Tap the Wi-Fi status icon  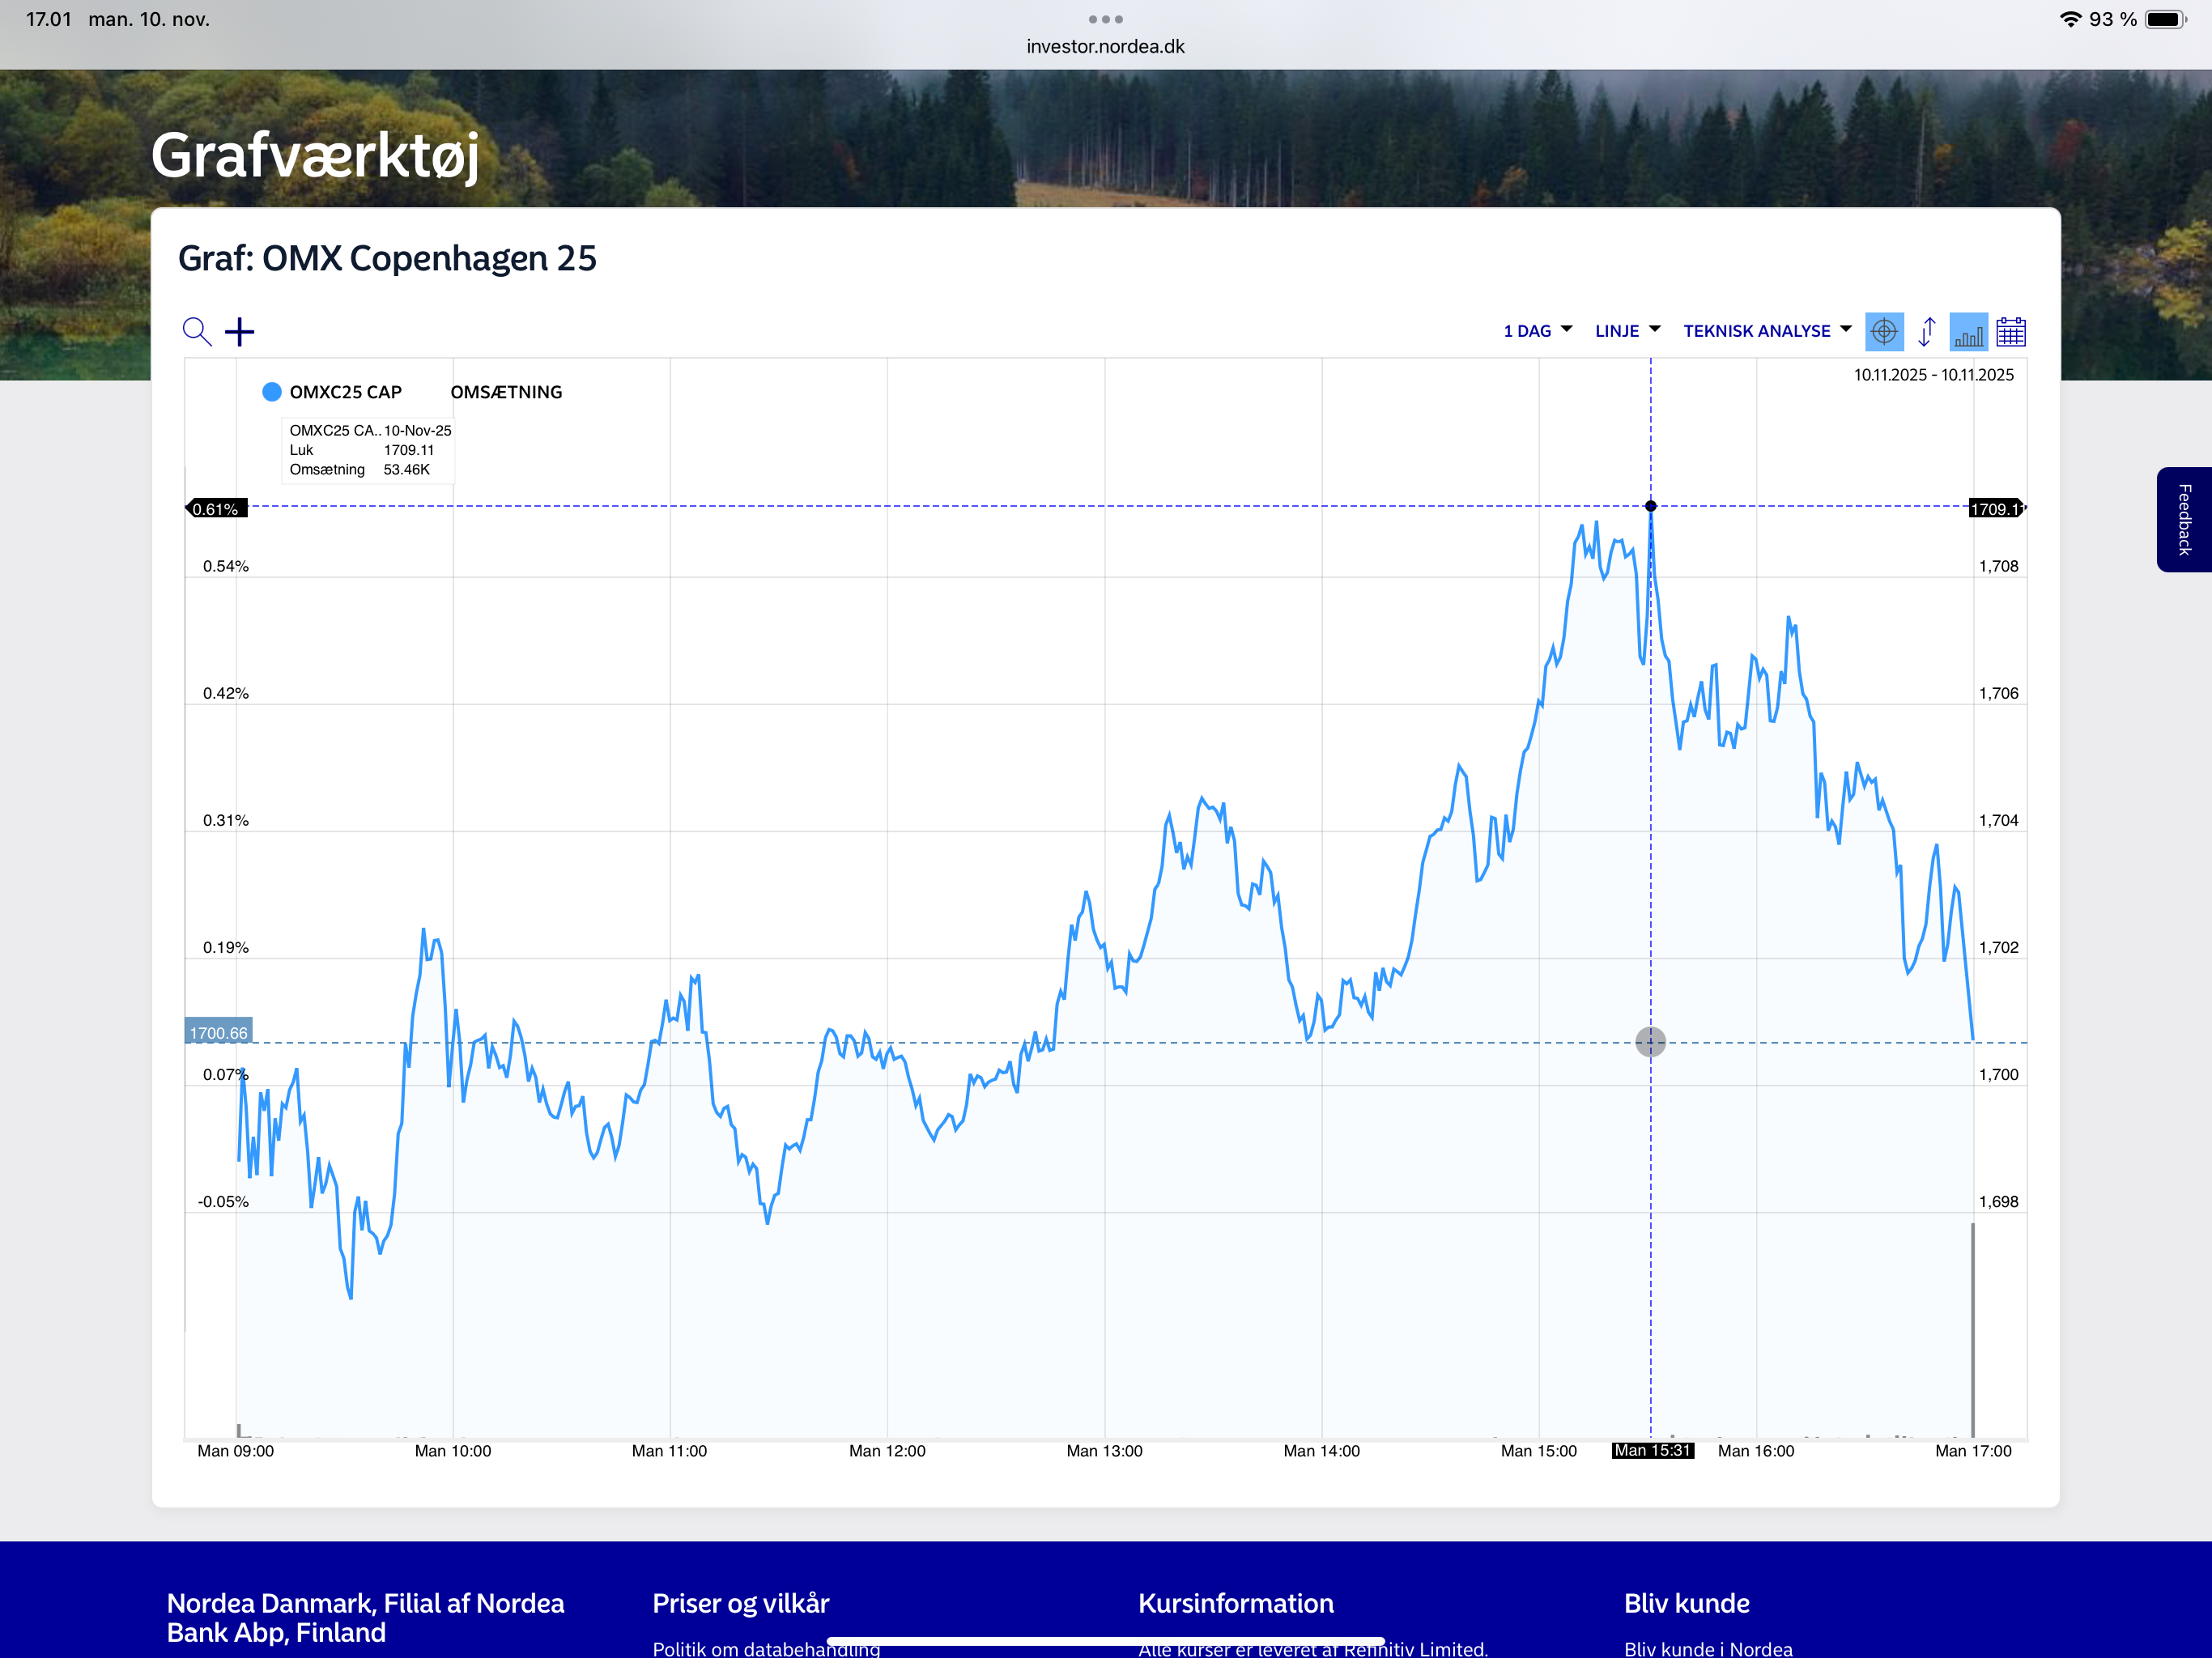click(2070, 19)
